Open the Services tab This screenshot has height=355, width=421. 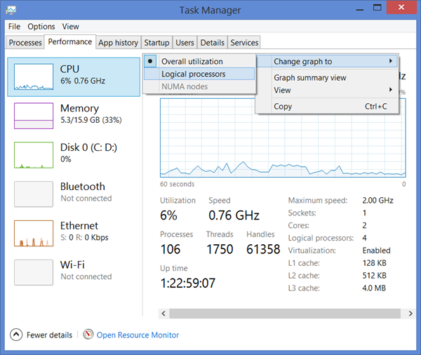point(244,43)
